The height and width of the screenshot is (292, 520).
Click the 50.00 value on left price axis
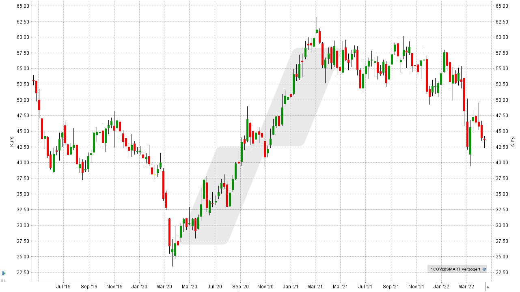[23, 100]
